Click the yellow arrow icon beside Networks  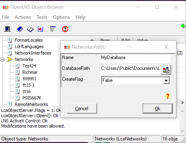[x=10, y=59]
